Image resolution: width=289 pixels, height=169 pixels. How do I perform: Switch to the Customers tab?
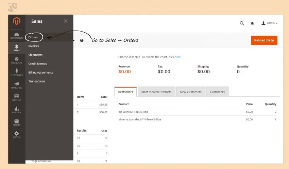click(217, 92)
